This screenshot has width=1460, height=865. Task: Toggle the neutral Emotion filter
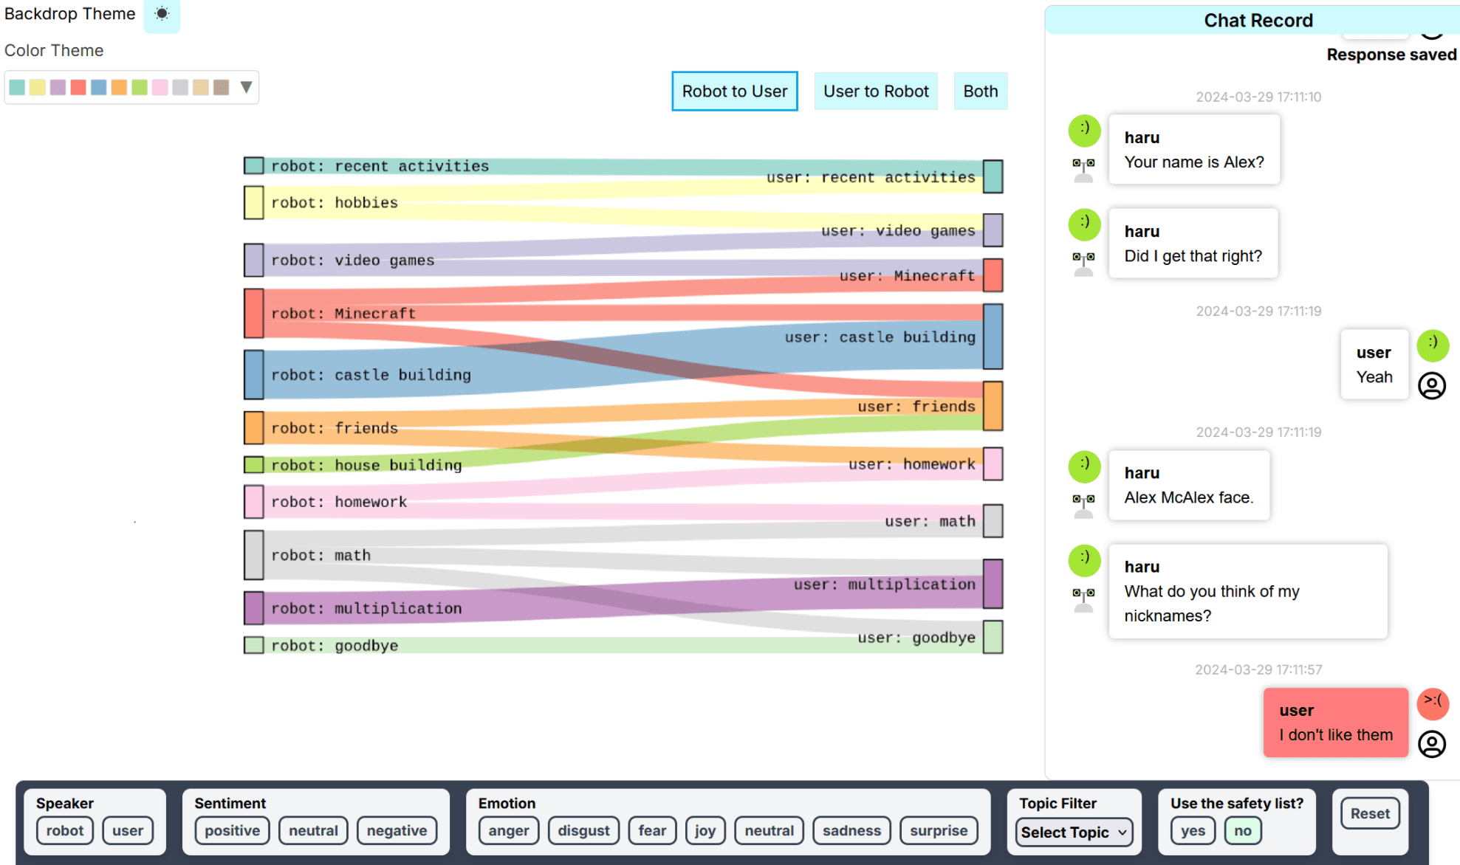[x=769, y=830]
